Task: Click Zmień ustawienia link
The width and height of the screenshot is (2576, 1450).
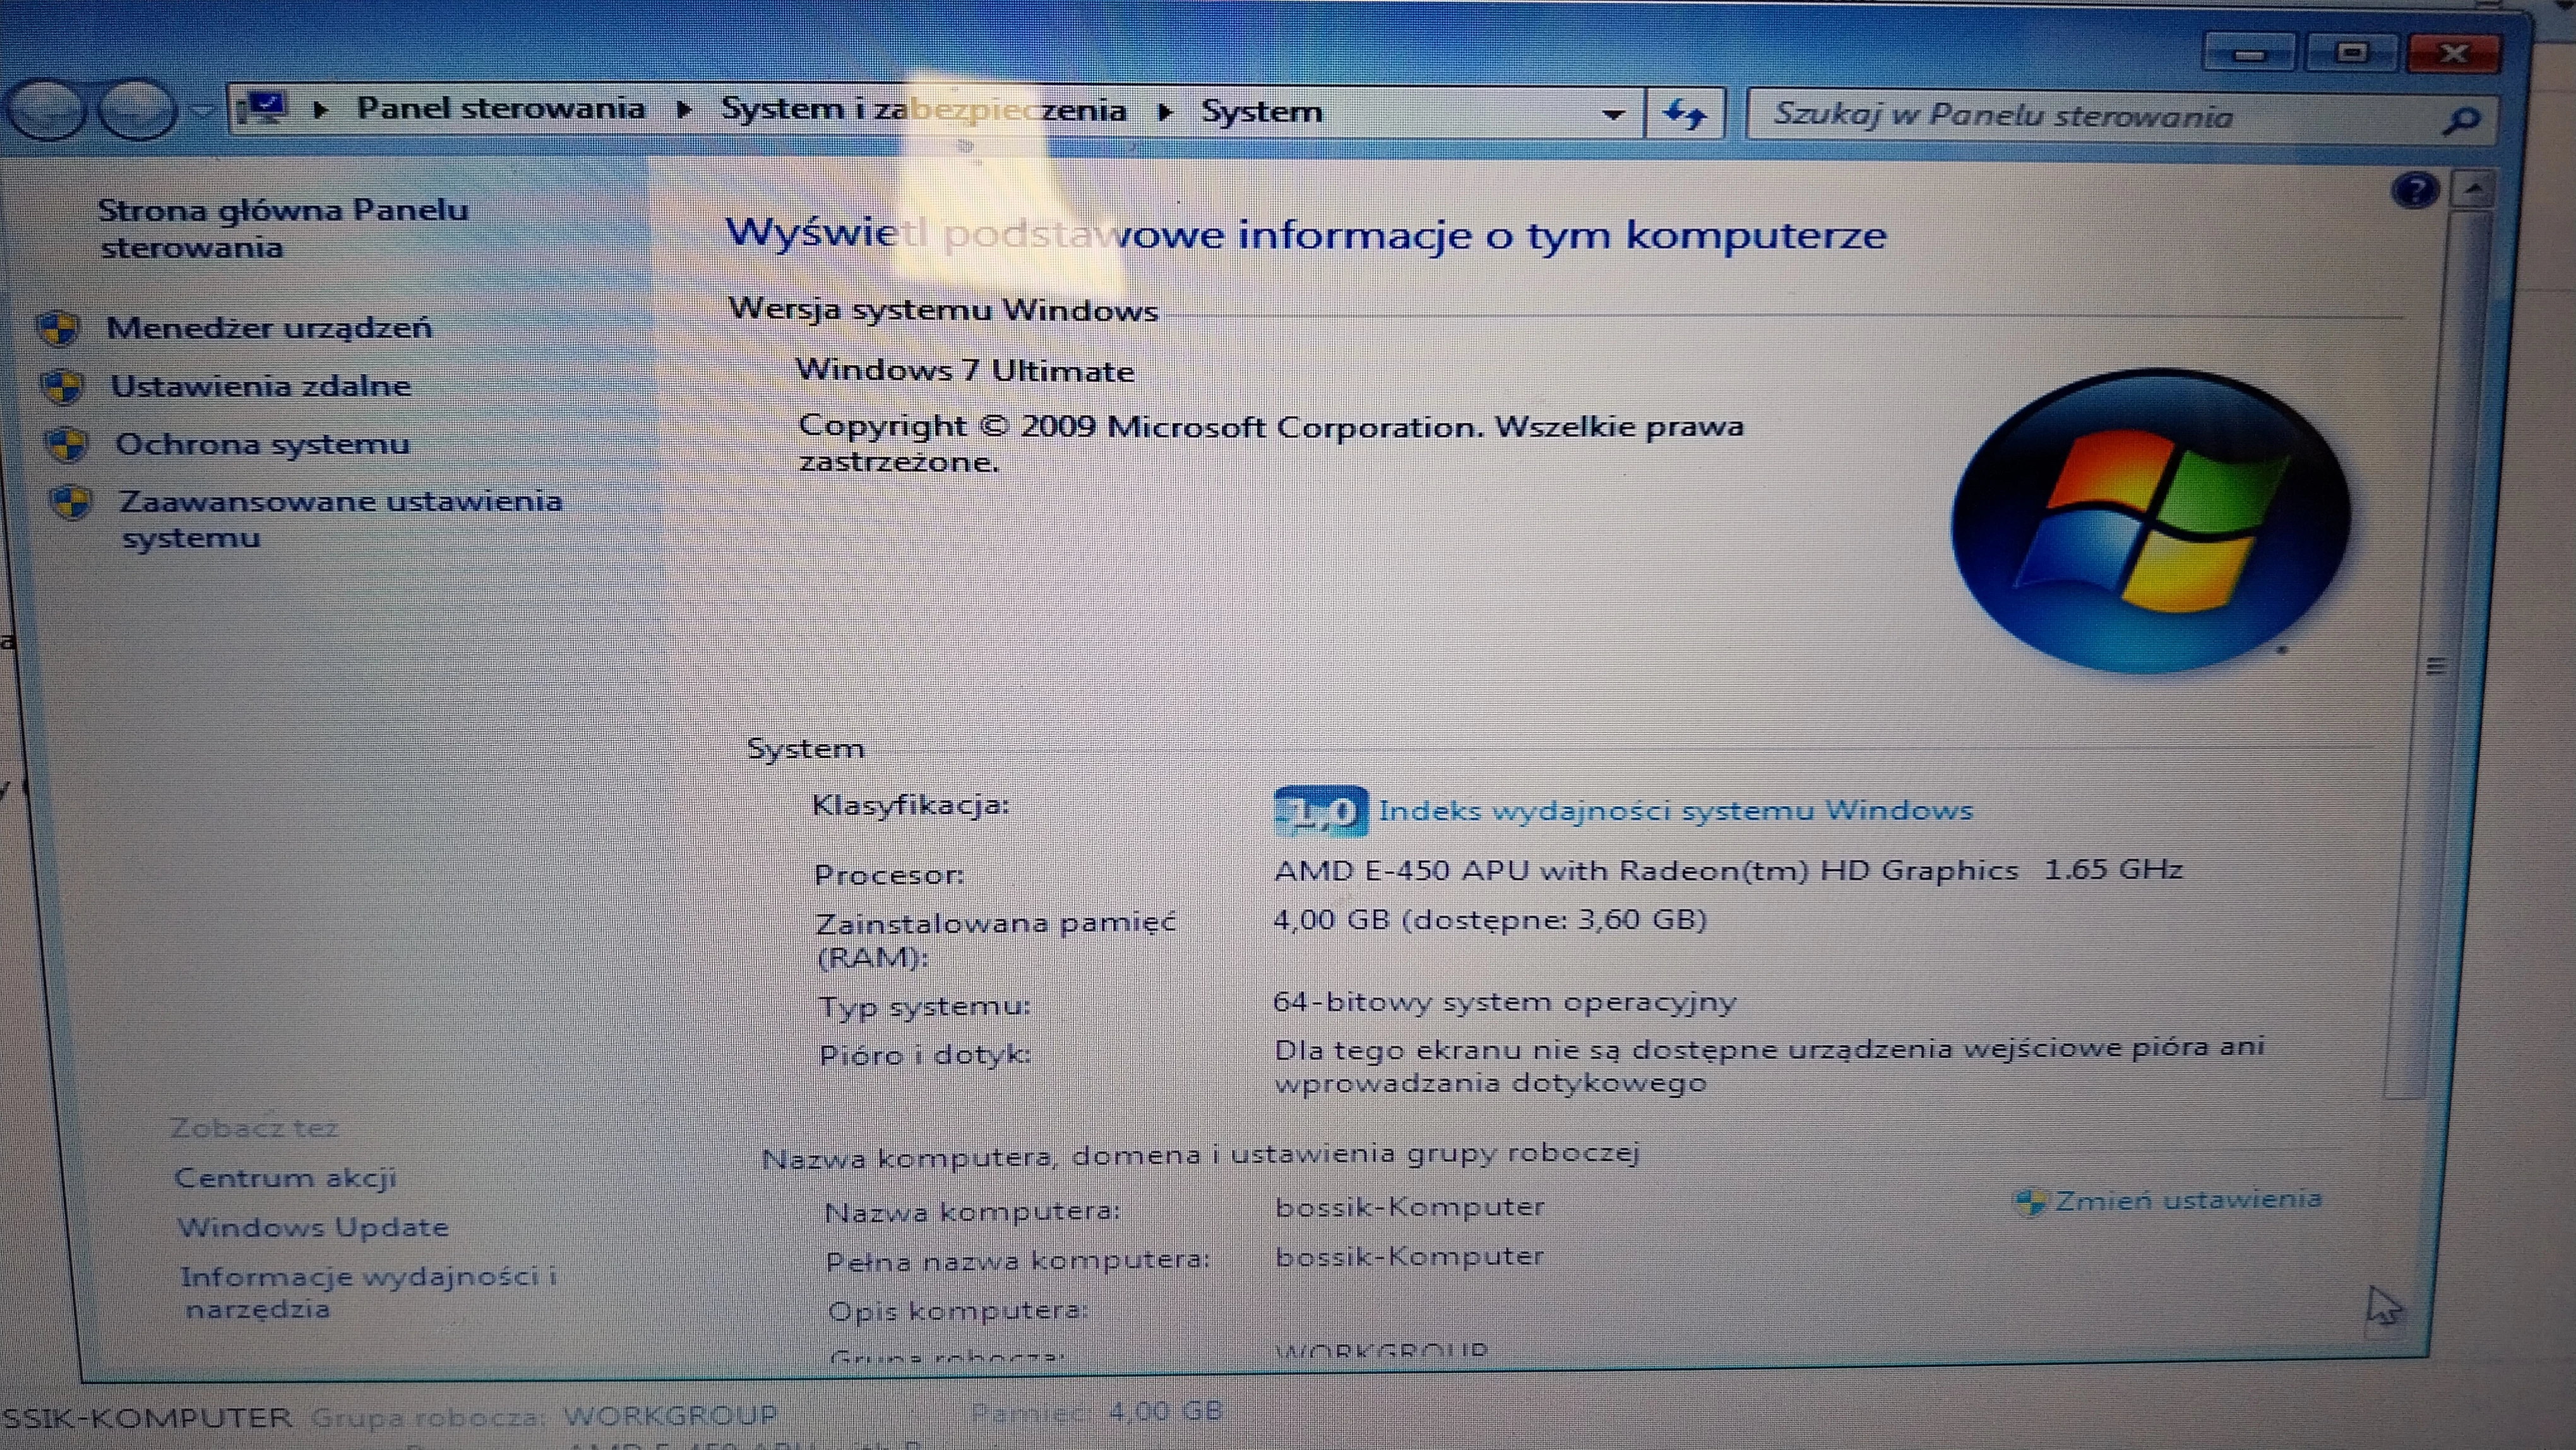Action: (x=2188, y=1199)
